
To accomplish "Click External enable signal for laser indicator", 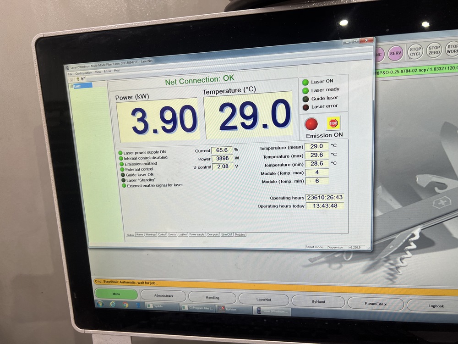I will pos(124,185).
